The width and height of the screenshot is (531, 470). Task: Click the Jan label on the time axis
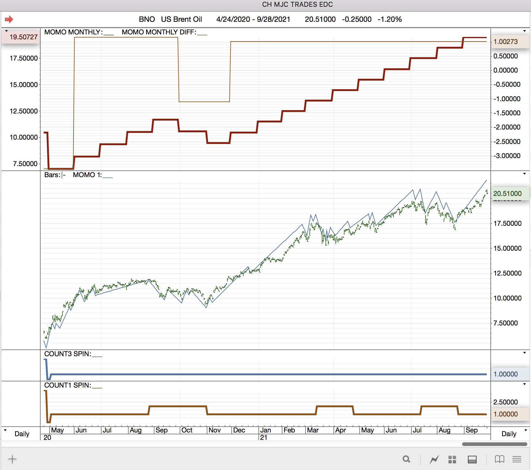tap(265, 430)
